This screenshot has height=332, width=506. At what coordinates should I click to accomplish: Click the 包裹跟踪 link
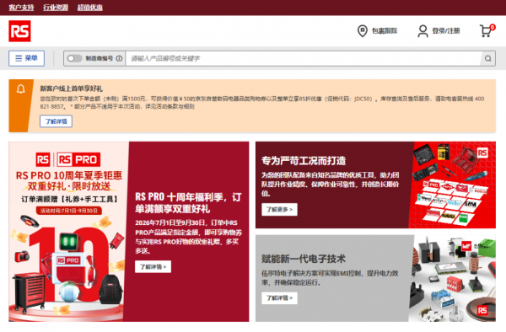(385, 31)
